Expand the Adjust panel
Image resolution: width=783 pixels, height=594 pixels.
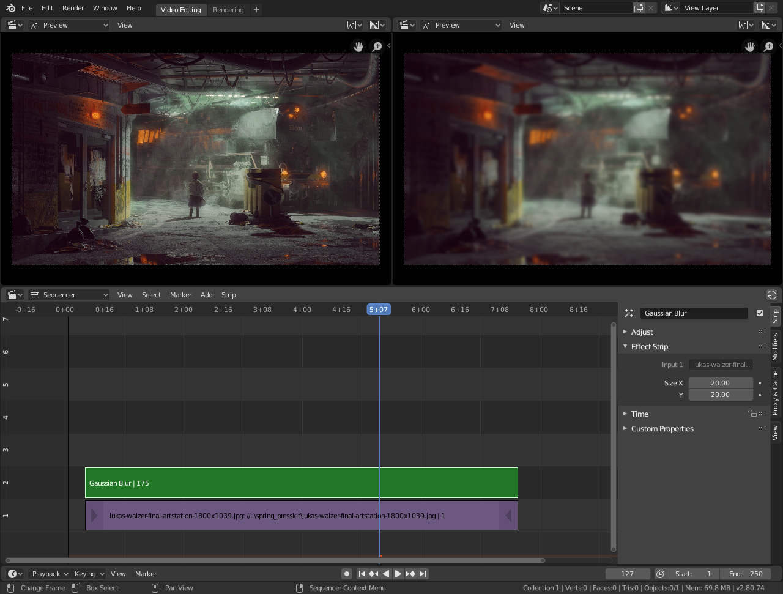click(x=642, y=332)
